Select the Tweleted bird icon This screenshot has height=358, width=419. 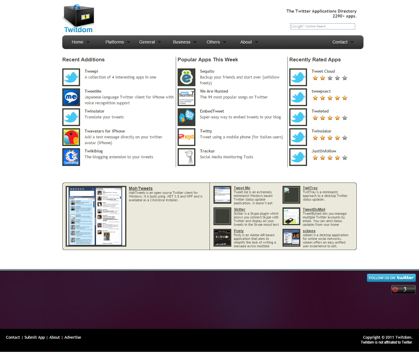298,117
